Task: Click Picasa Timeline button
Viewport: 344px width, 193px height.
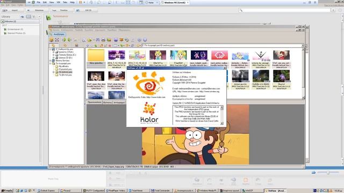Action: point(61,10)
